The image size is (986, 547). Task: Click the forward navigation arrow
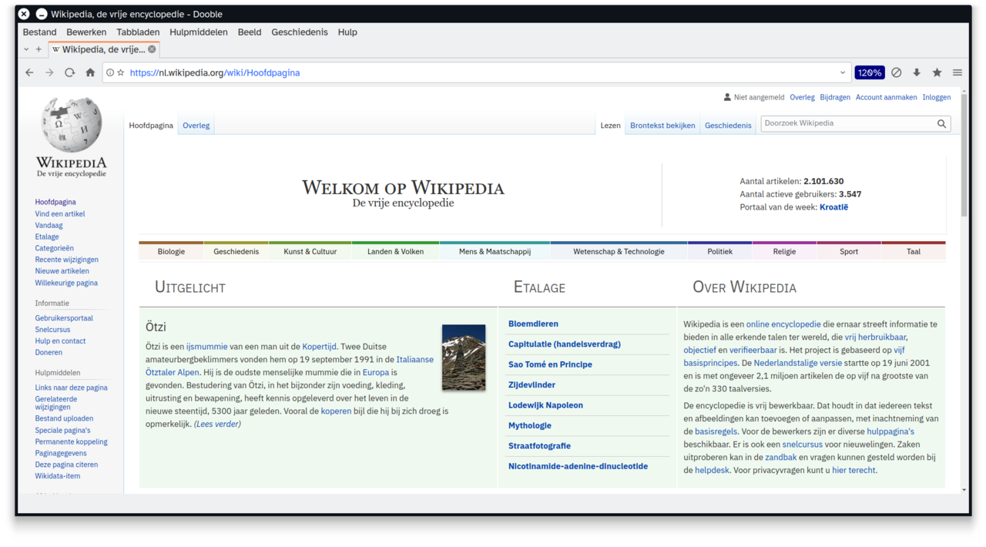pyautogui.click(x=49, y=72)
